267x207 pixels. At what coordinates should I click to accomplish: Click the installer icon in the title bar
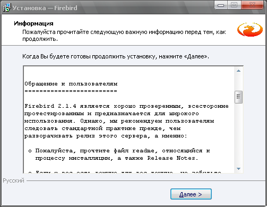(x=7, y=8)
